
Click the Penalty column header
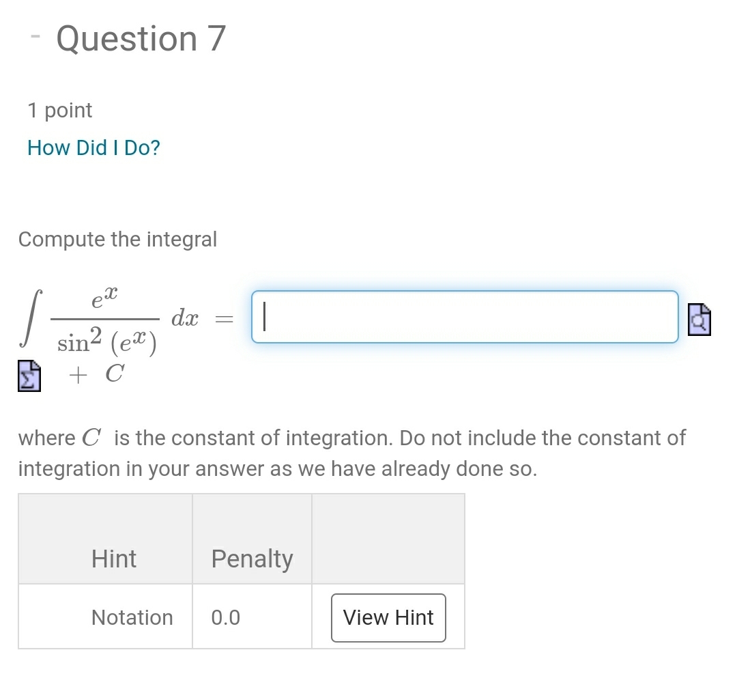click(x=251, y=559)
